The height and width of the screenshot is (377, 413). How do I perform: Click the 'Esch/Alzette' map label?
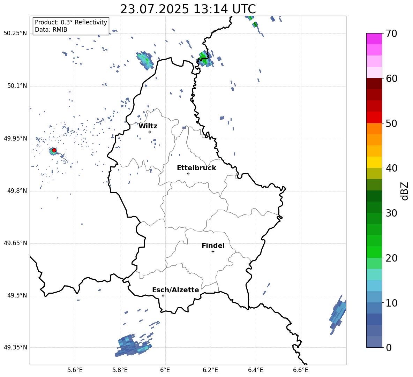click(x=175, y=290)
